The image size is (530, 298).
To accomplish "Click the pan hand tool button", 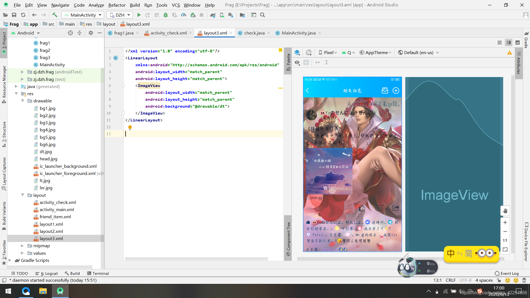I will click(x=505, y=211).
